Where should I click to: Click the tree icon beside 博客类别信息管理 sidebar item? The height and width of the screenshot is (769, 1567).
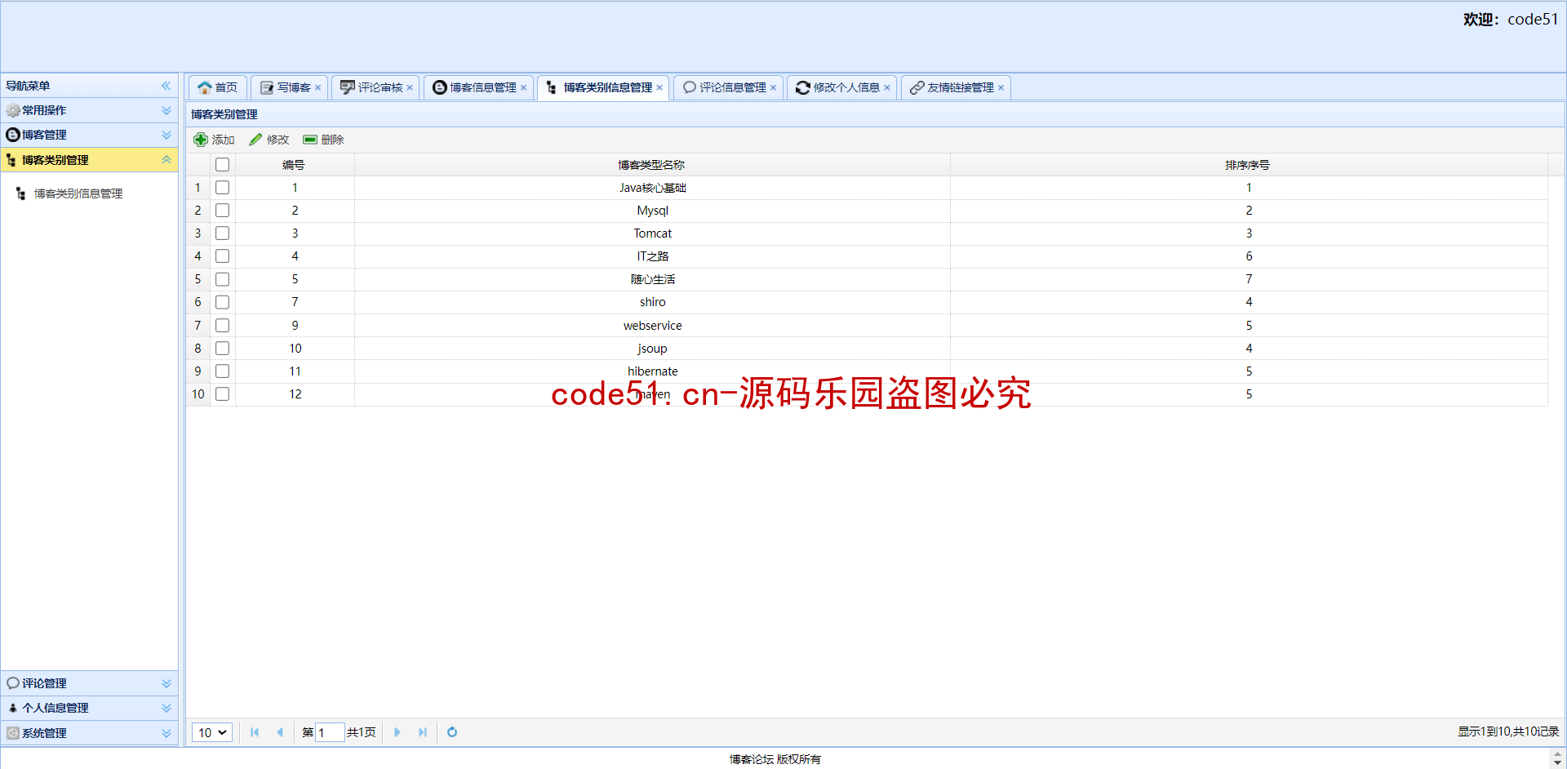[x=21, y=193]
